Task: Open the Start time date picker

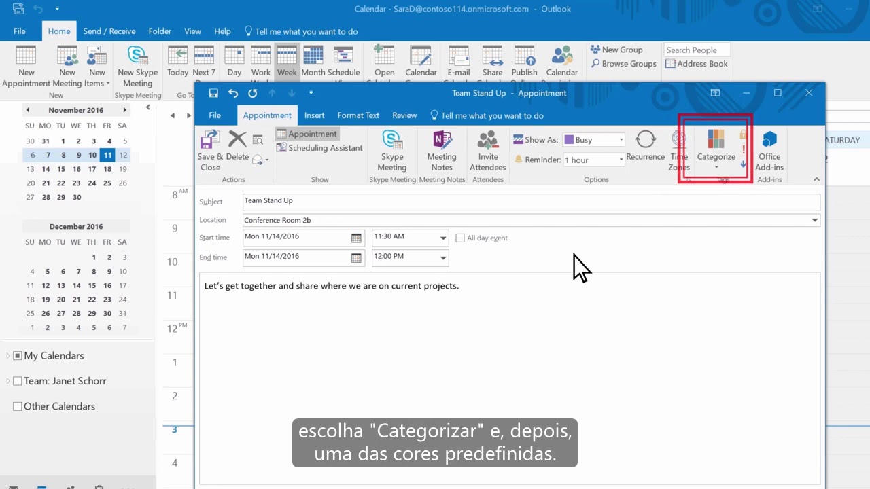Action: pos(356,237)
